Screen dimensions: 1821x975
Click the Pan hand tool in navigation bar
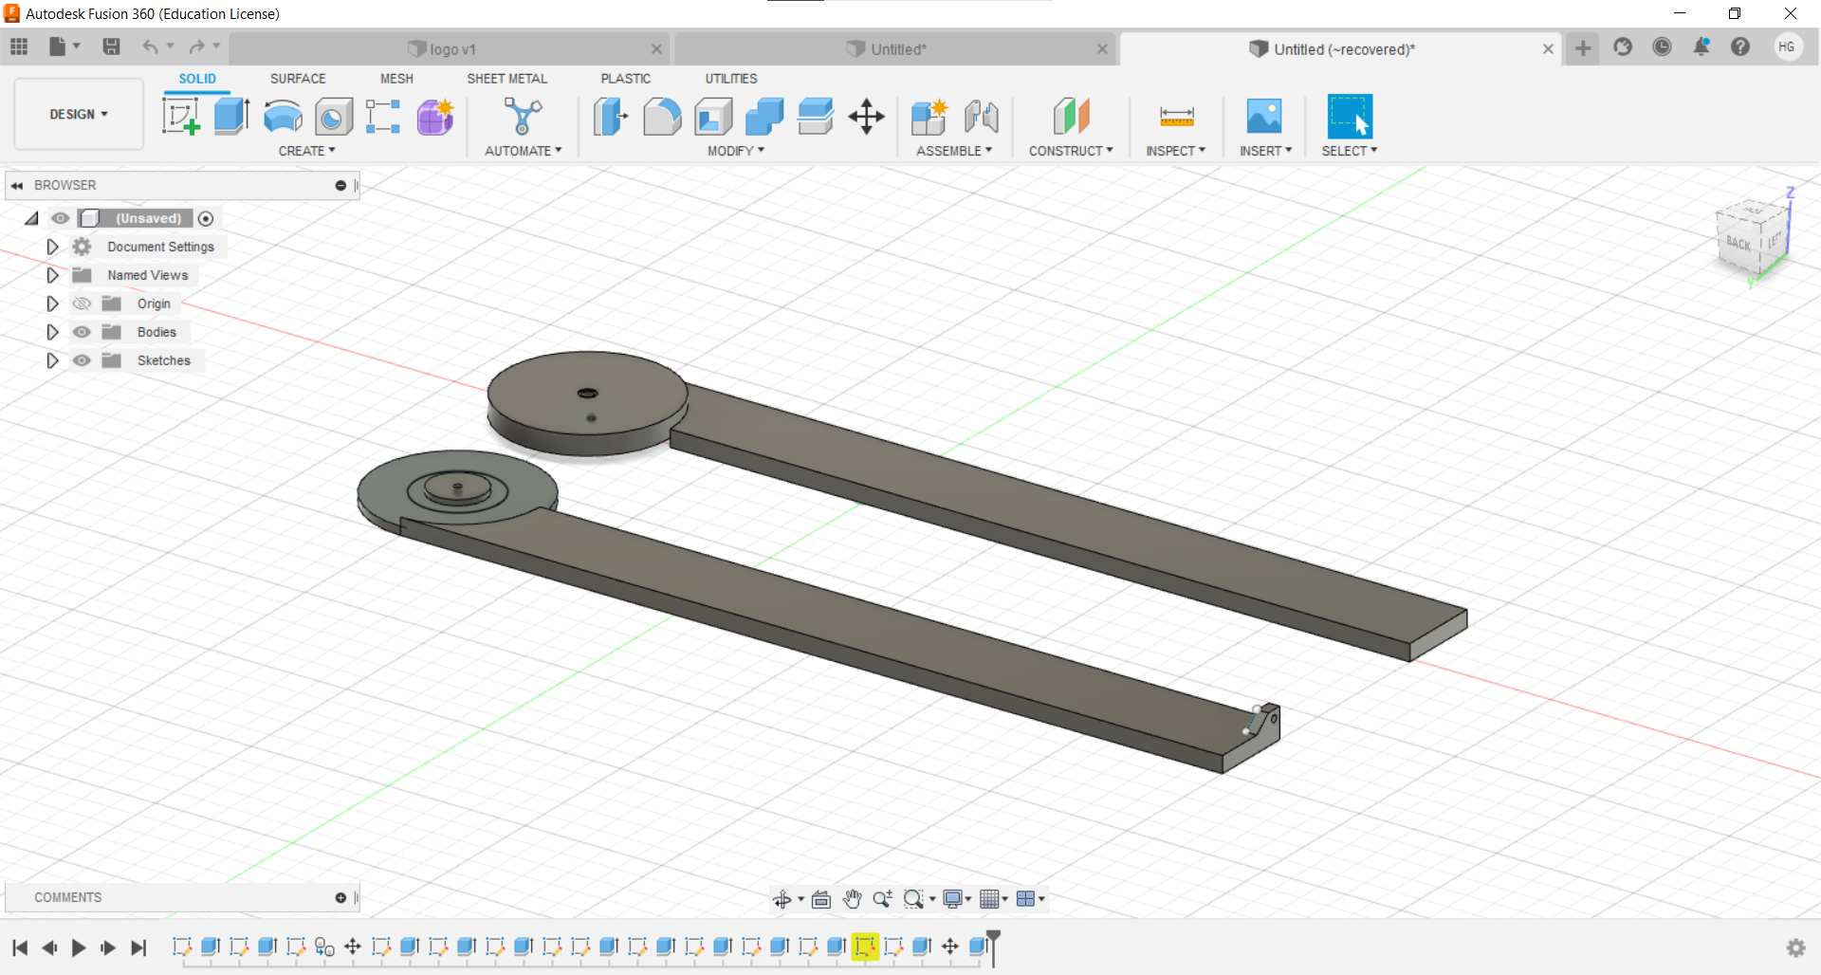pos(853,899)
